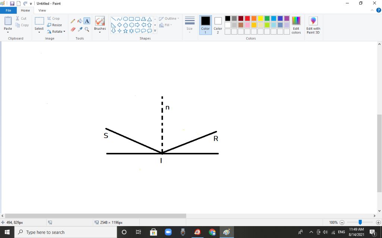This screenshot has height=238, width=382.
Task: Choose the Polygon shape
Action: pyautogui.click(x=144, y=19)
